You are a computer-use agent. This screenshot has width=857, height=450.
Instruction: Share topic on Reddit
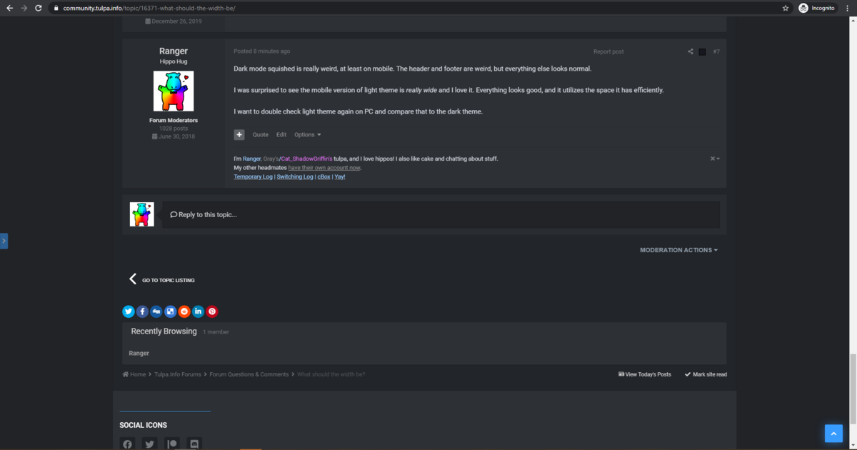(x=184, y=311)
